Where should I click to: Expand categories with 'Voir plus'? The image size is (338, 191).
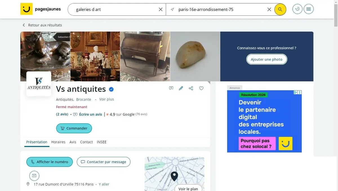coord(106,99)
